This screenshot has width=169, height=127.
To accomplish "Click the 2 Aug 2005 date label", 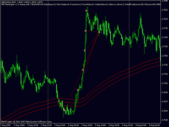I will click(x=5, y=125).
